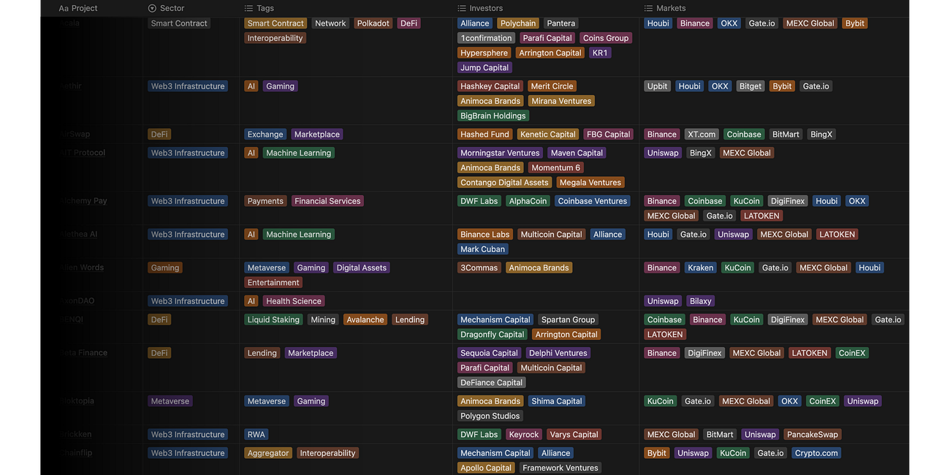Click the Keyrock investor tag

[524, 435]
